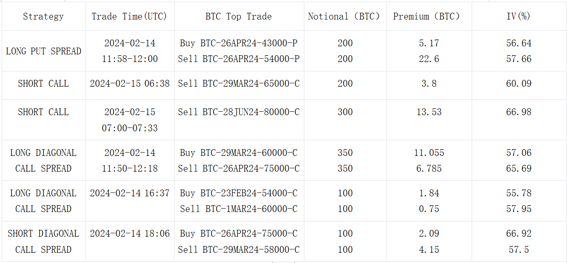Viewport: 567px width, 263px height.
Task: Select the Trade Time(UTC) header cell
Action: pos(129,17)
